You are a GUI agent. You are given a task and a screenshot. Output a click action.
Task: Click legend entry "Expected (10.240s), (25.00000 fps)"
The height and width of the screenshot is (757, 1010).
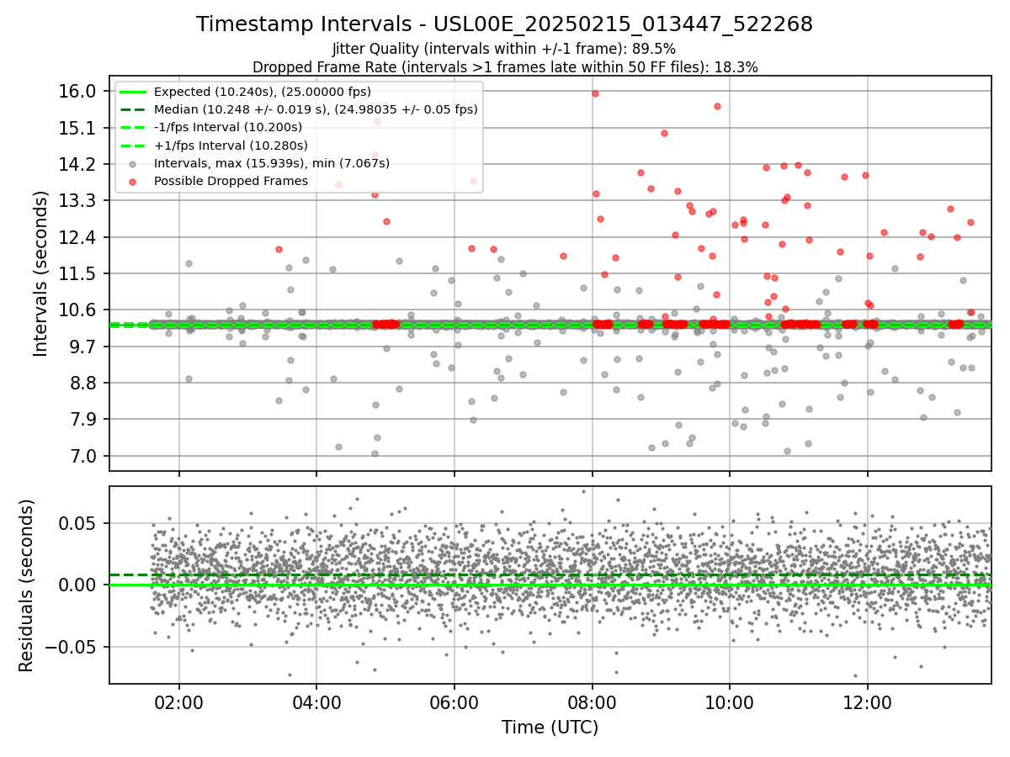pyautogui.click(x=263, y=92)
